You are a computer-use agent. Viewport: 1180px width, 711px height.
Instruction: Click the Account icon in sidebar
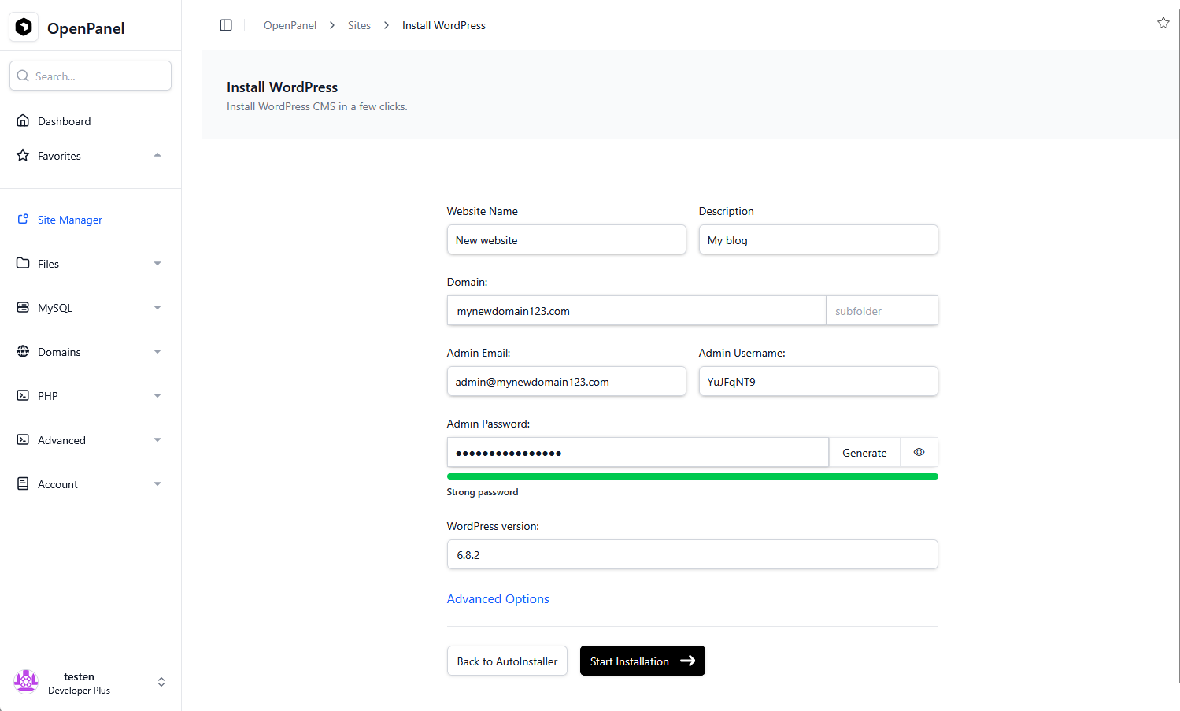(23, 483)
